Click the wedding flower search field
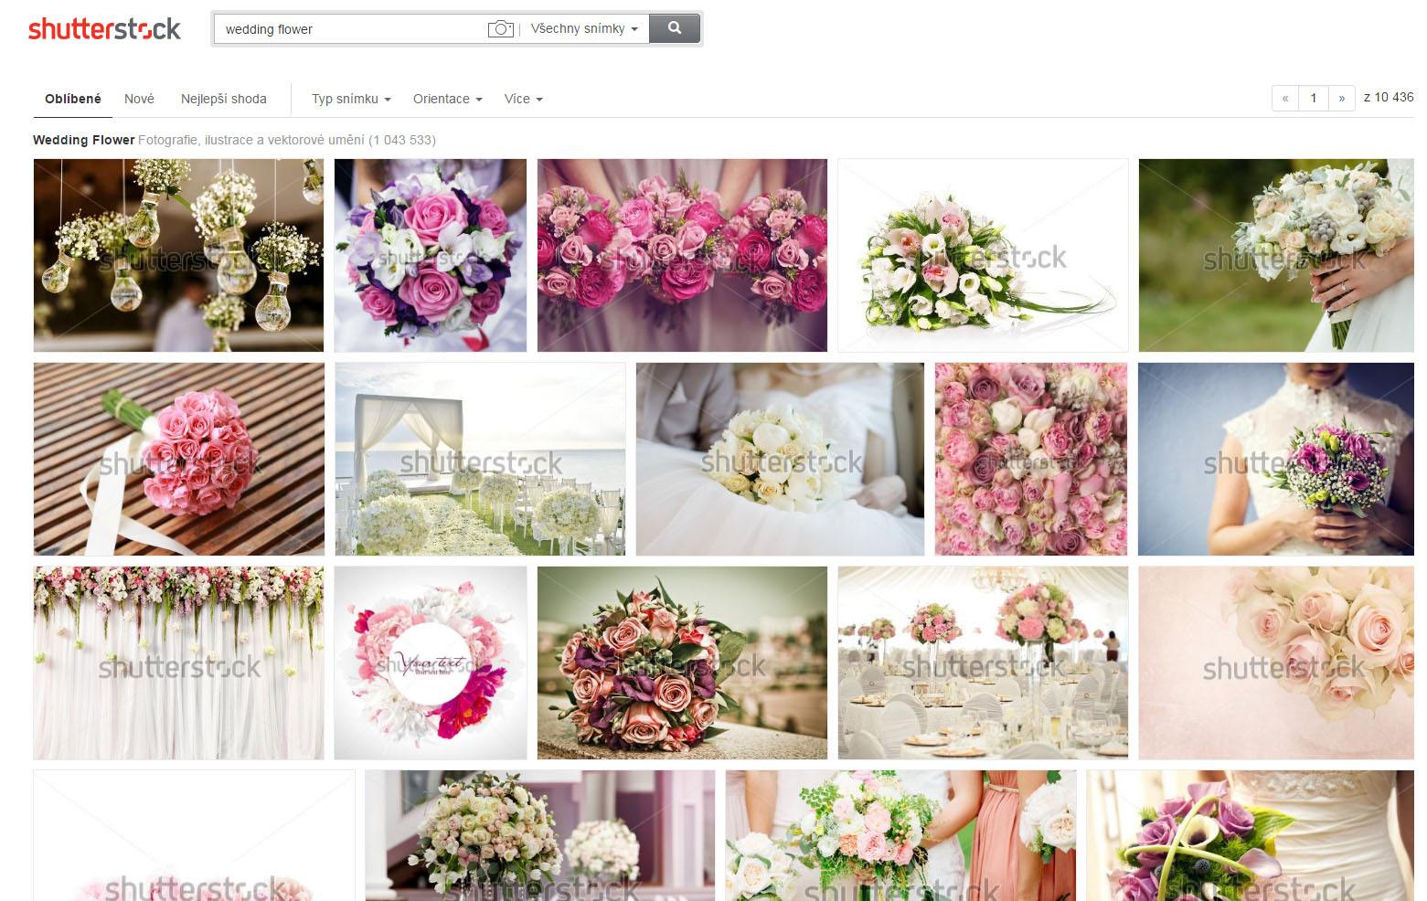 pyautogui.click(x=352, y=29)
